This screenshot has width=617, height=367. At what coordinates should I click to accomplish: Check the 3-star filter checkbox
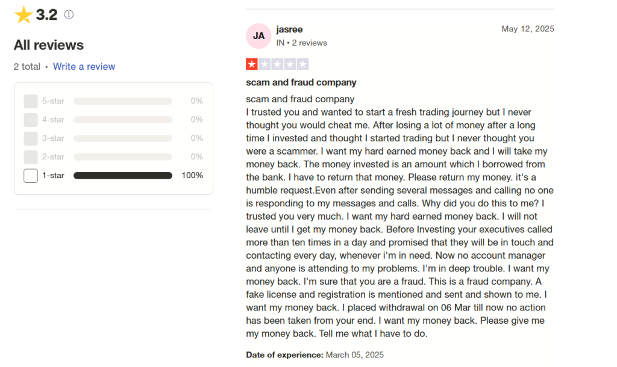tap(31, 138)
